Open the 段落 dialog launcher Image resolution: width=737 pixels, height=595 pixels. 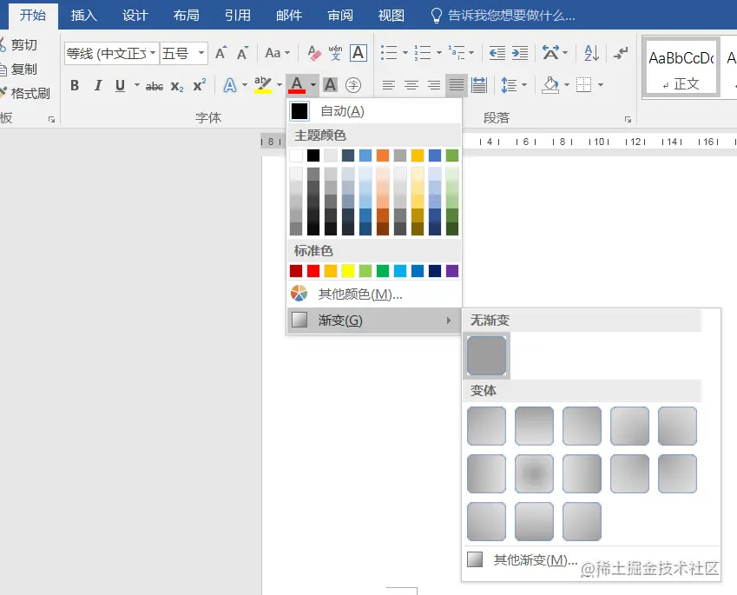coord(628,120)
